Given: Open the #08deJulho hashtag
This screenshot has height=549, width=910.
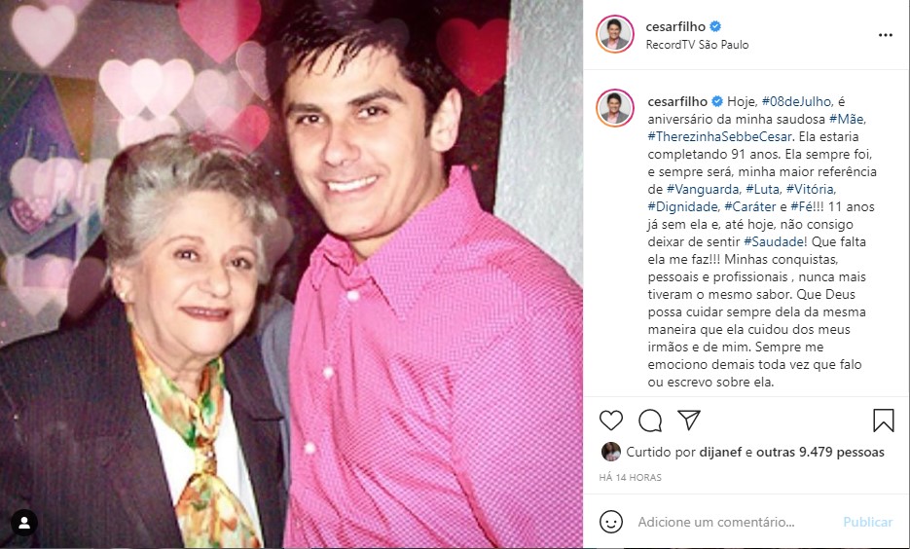Looking at the screenshot, I should coord(798,101).
